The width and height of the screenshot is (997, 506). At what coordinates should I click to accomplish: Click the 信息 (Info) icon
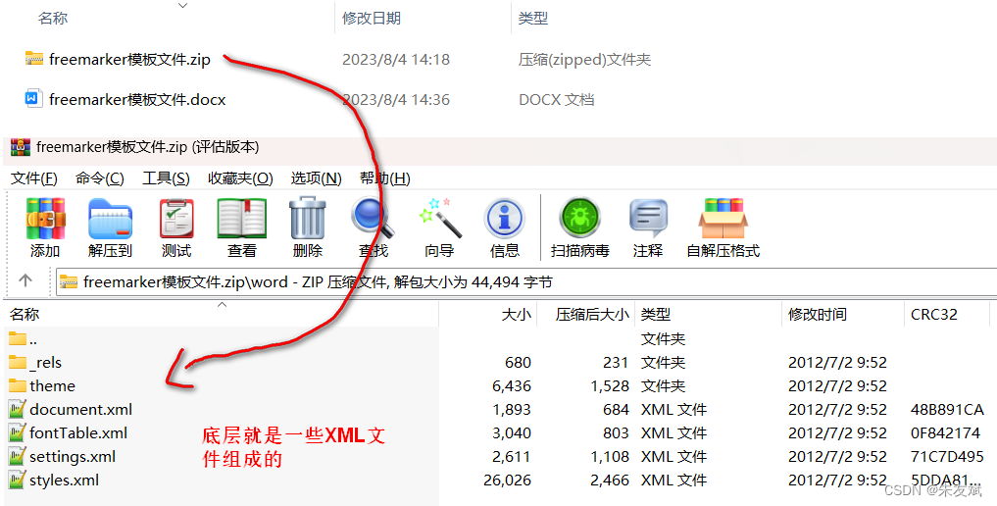coord(505,219)
